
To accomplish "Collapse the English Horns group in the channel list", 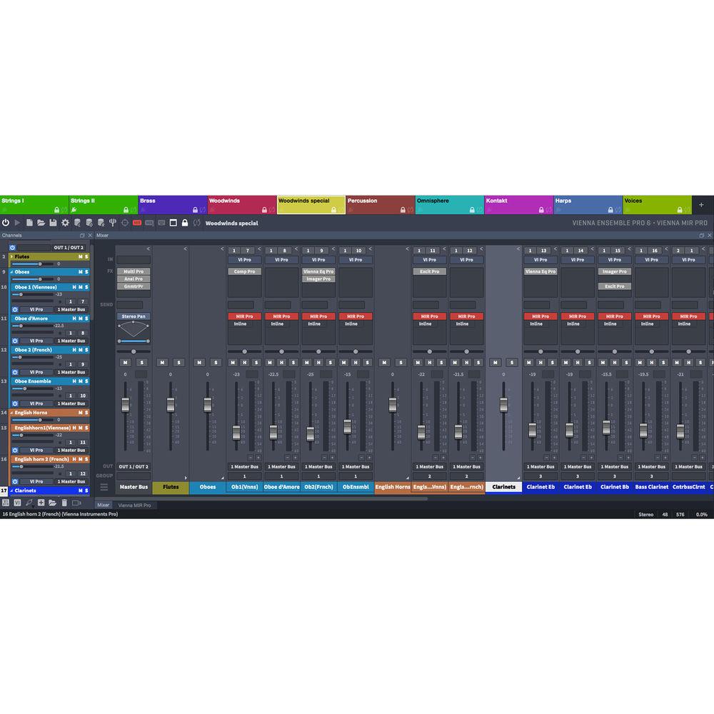I will tap(13, 413).
